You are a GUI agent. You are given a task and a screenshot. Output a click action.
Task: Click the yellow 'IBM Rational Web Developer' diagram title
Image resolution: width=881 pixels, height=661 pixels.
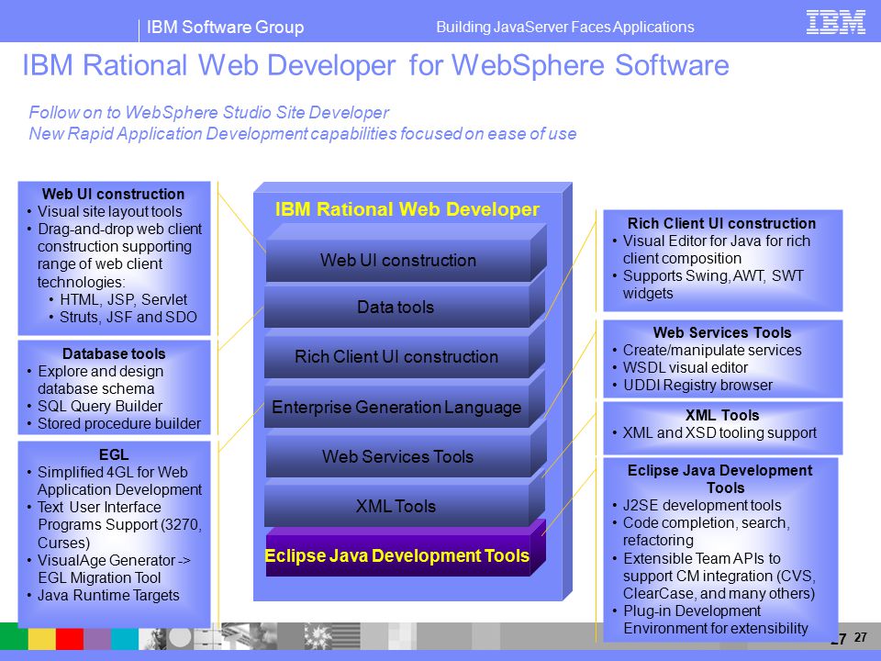click(407, 209)
